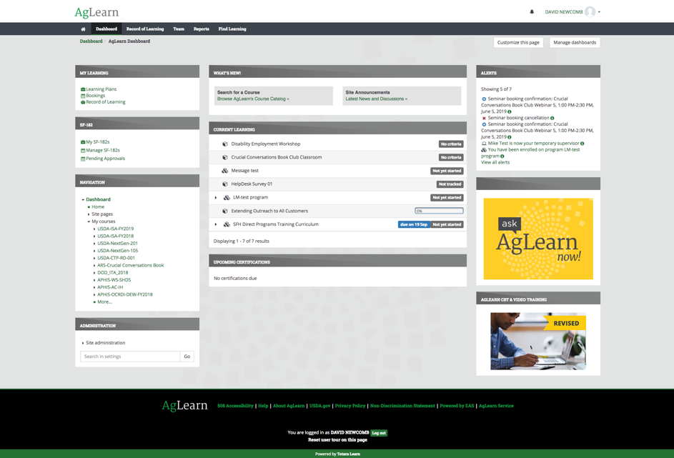Click Not tracked badge for HelpDesk Survey
Viewport: 674px width, 458px height.
(x=450, y=184)
